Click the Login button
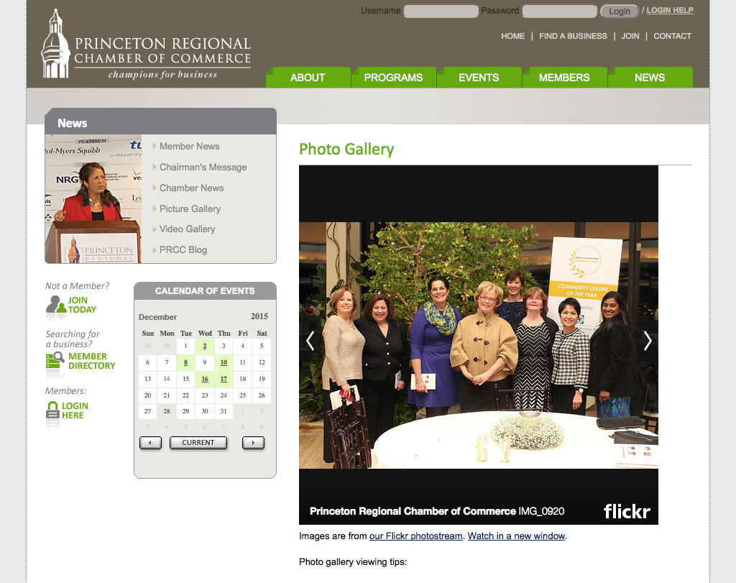Screen dimensions: 736x583 [619, 12]
